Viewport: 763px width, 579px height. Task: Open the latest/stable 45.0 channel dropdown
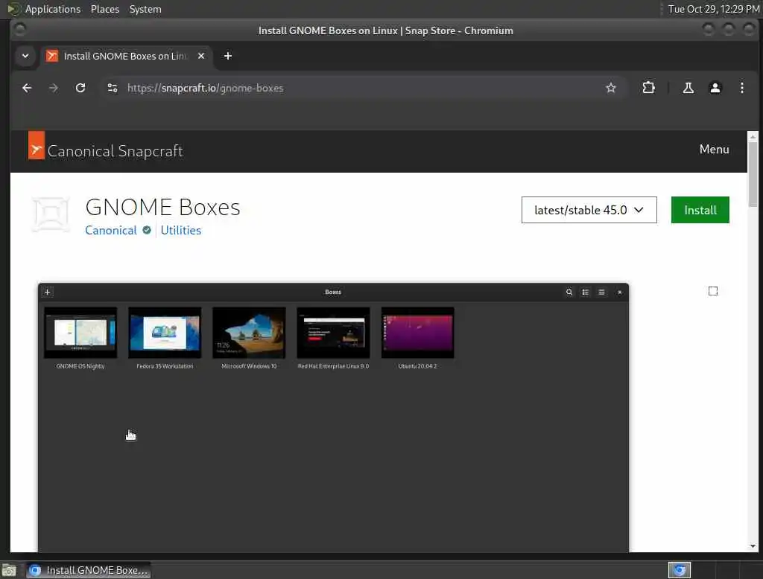click(x=589, y=210)
